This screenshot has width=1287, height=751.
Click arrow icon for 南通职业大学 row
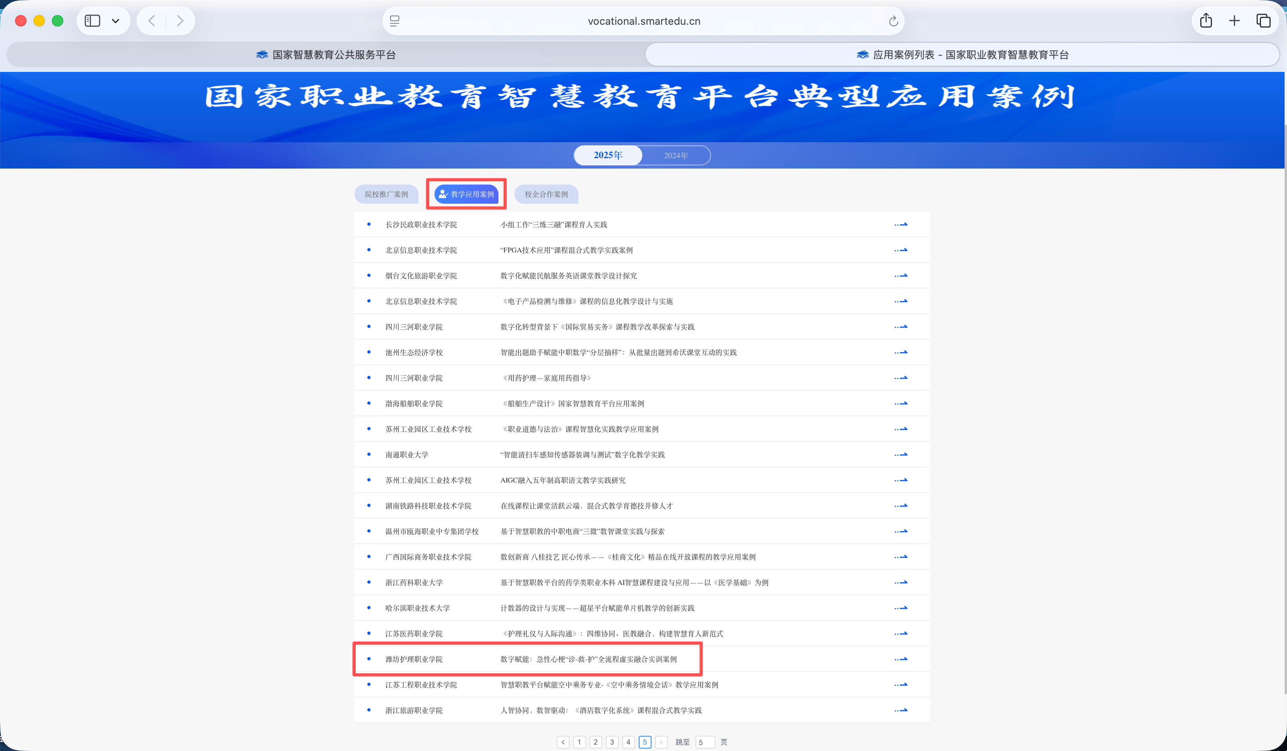(901, 454)
